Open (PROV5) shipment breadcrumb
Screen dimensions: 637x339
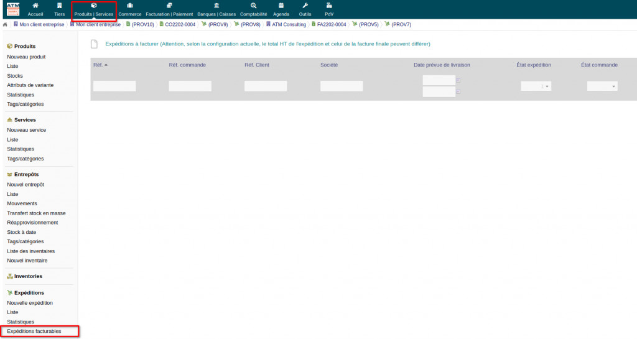point(366,25)
